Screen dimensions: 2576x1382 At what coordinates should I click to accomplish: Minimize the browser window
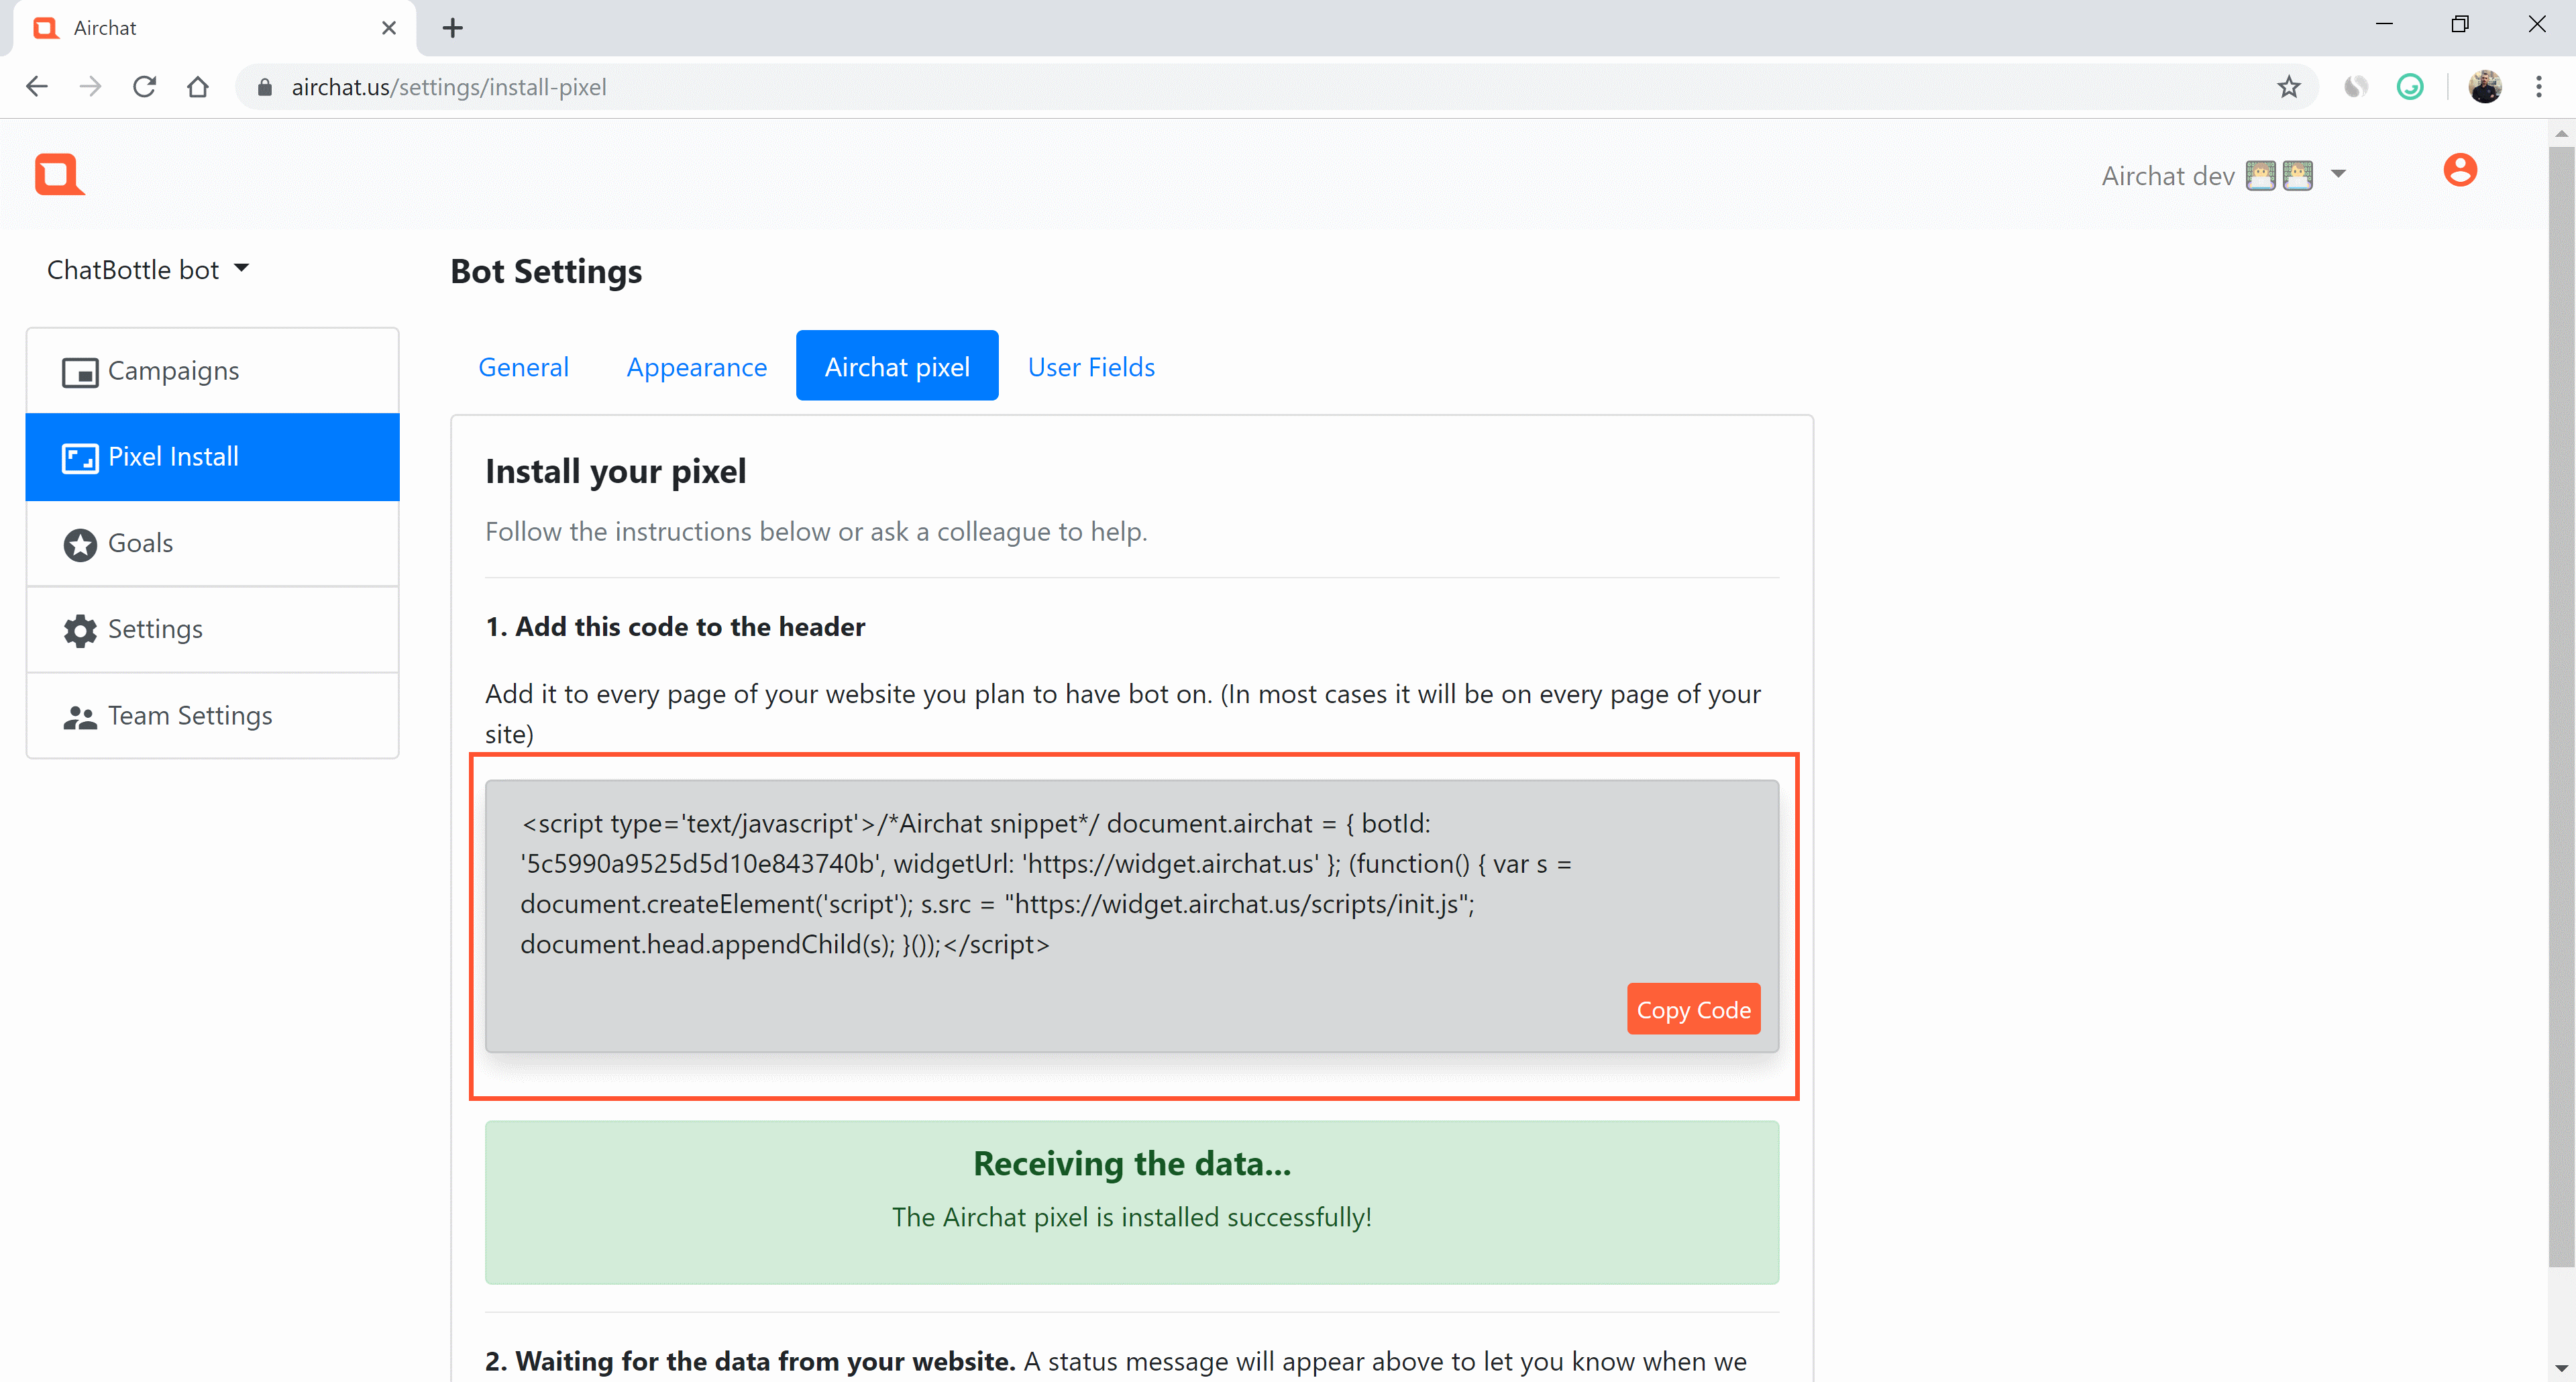click(x=2384, y=24)
